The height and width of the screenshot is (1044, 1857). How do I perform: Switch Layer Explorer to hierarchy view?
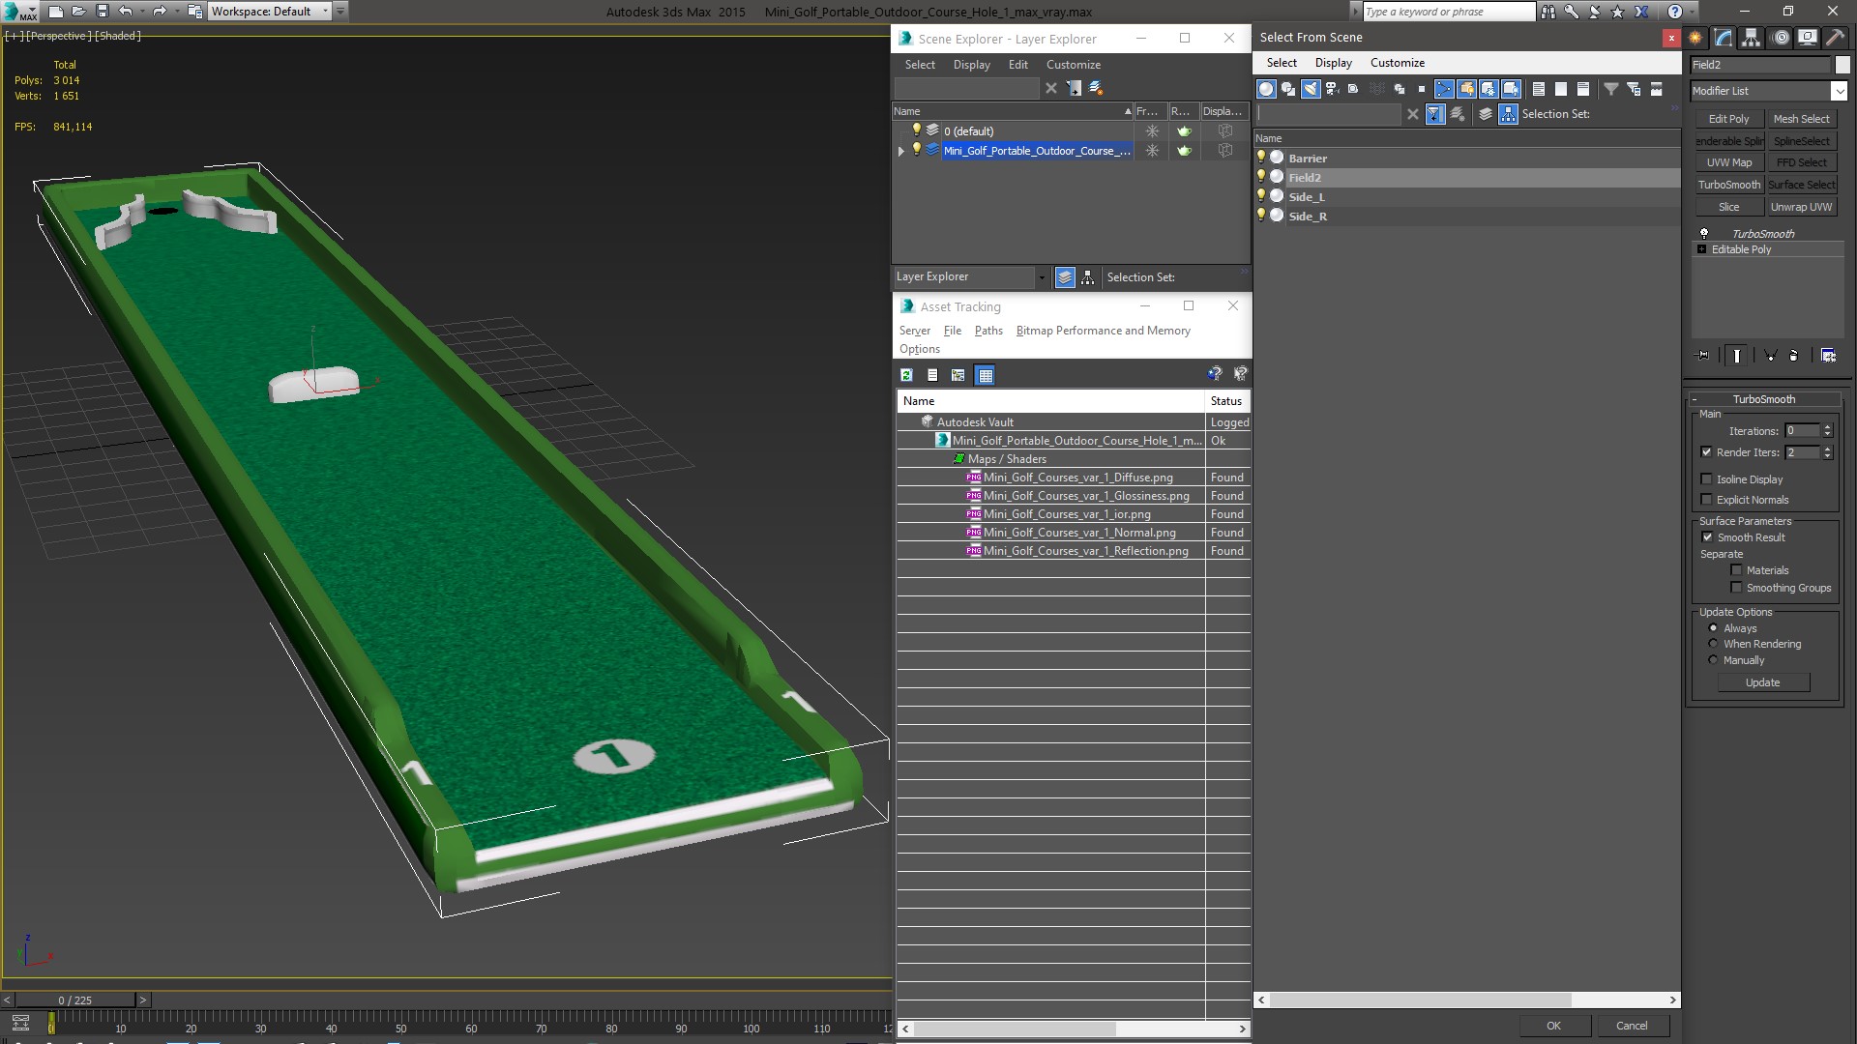[1088, 277]
